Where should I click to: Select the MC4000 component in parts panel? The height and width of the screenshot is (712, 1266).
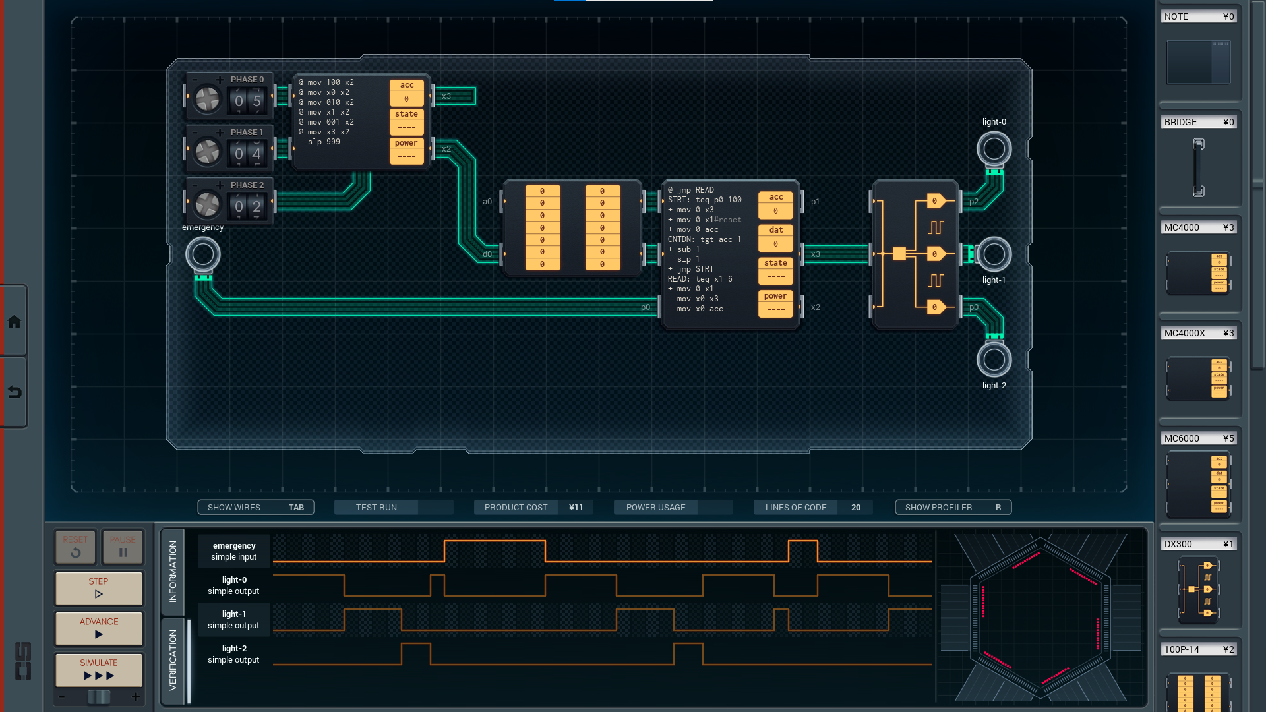point(1198,272)
